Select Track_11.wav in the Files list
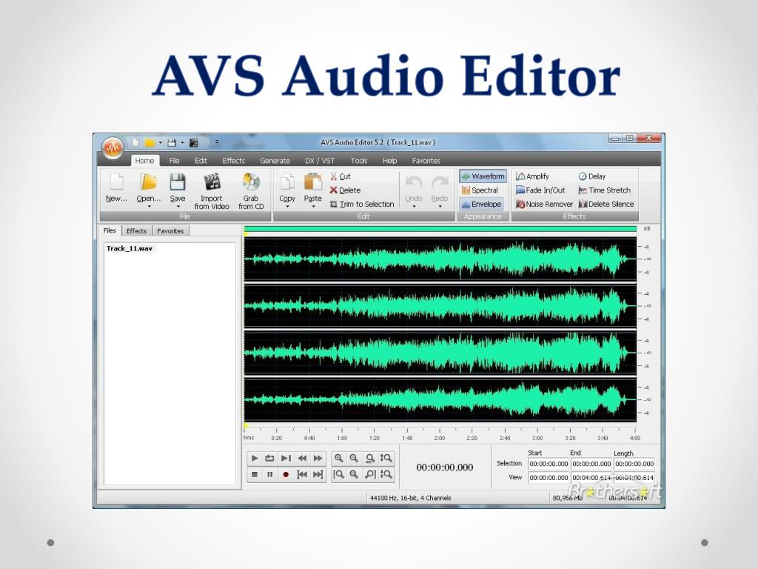 [x=130, y=249]
